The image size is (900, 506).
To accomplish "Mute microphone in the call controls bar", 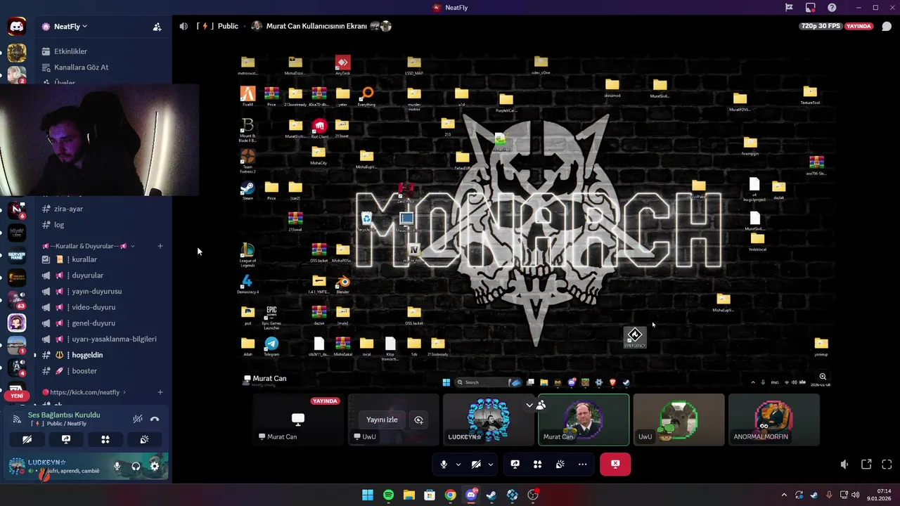I will [x=444, y=464].
